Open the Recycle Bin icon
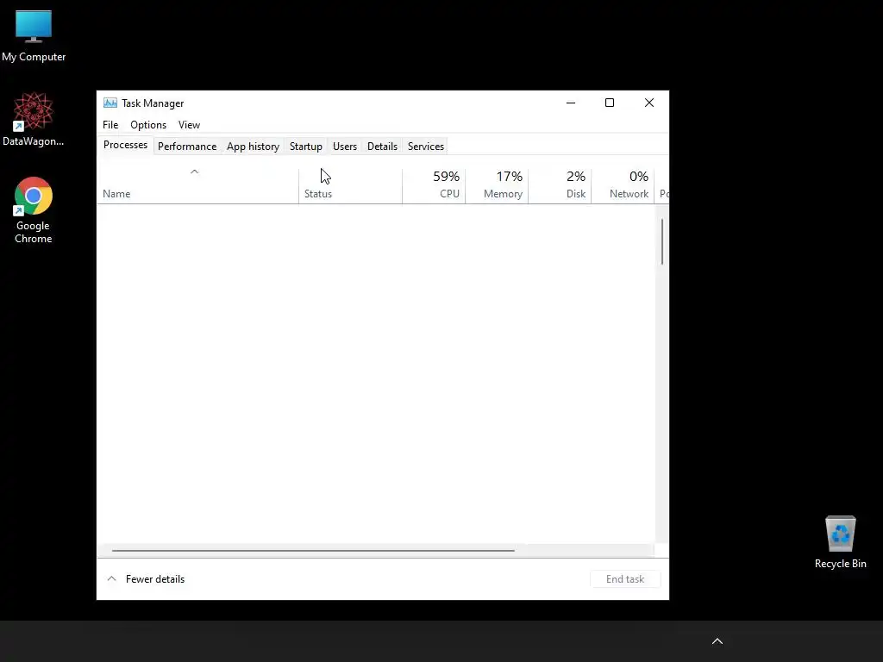The height and width of the screenshot is (662, 883). click(840, 541)
